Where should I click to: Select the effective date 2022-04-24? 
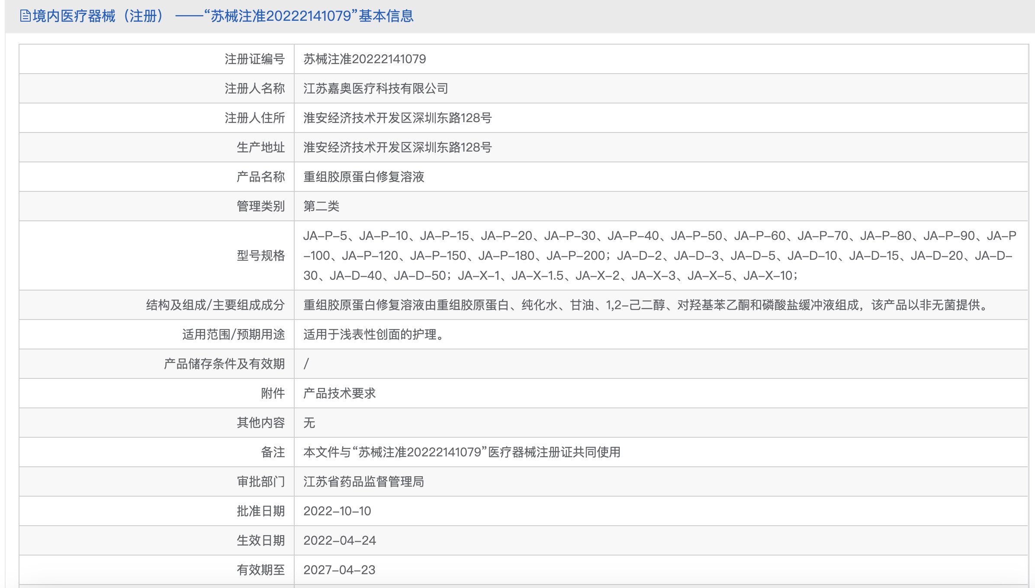(x=340, y=540)
